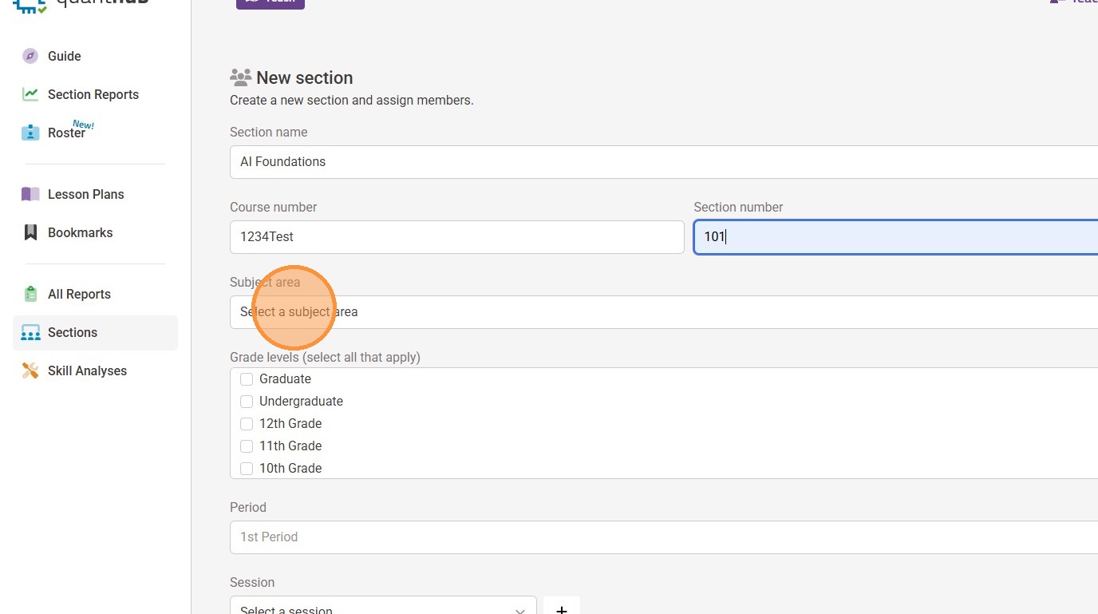Tick the 12th Grade checkbox
Viewport: 1098px width, 614px height.
[247, 424]
